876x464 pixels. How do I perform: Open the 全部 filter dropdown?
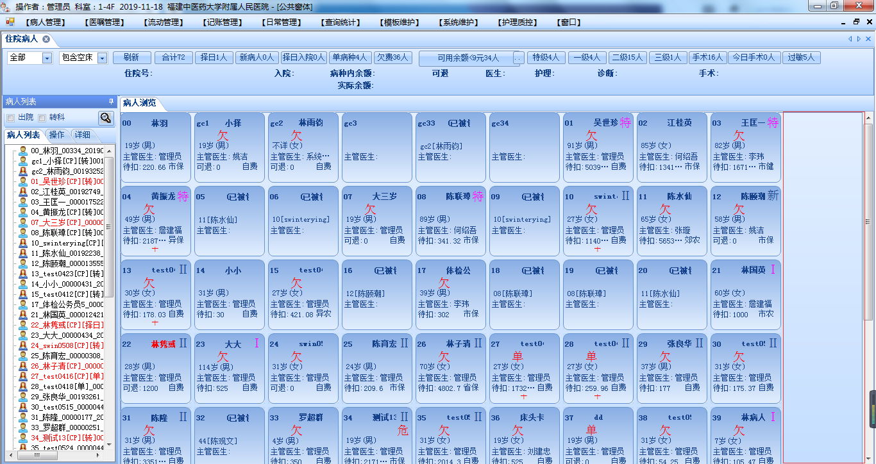coord(47,58)
